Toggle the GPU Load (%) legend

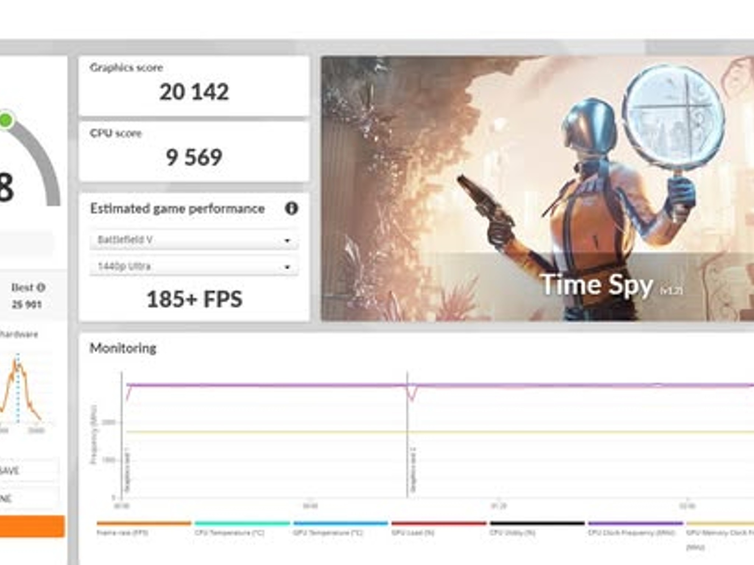pyautogui.click(x=438, y=528)
